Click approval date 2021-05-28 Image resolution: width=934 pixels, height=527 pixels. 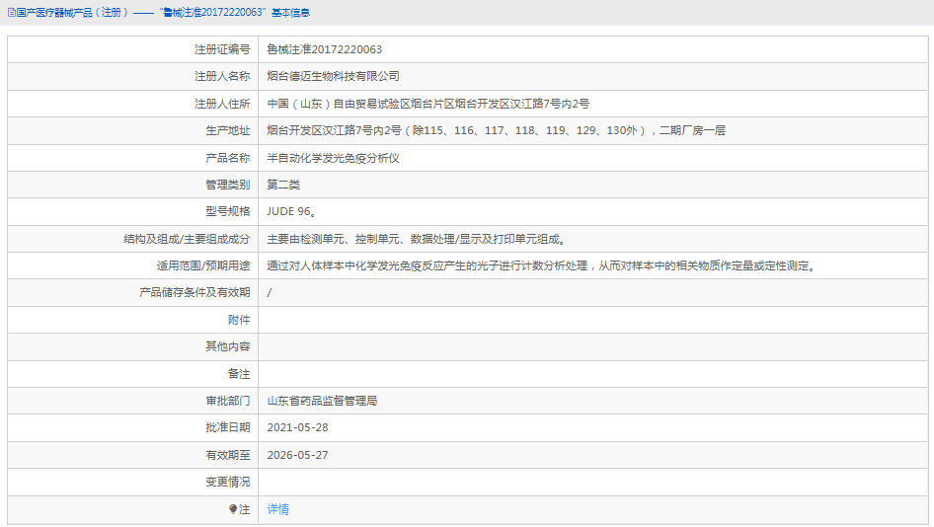297,427
